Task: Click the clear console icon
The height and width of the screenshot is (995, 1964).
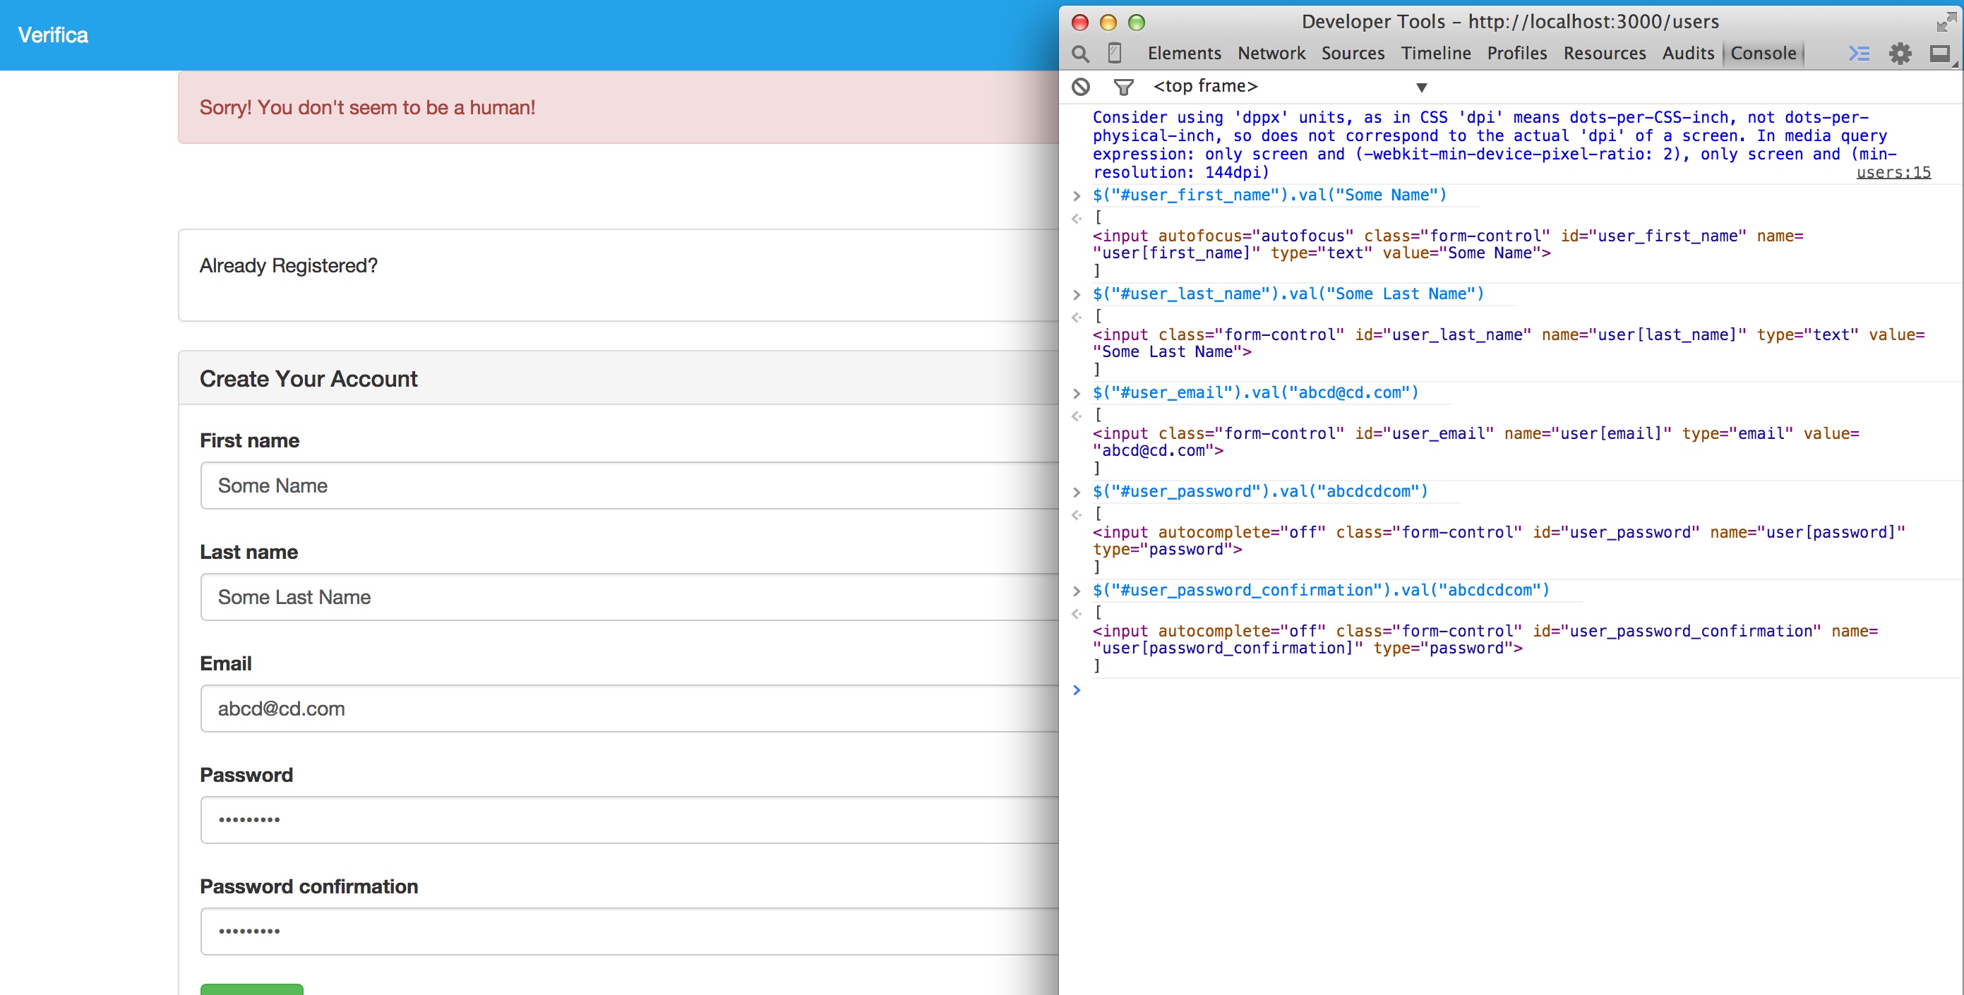Action: pos(1080,87)
